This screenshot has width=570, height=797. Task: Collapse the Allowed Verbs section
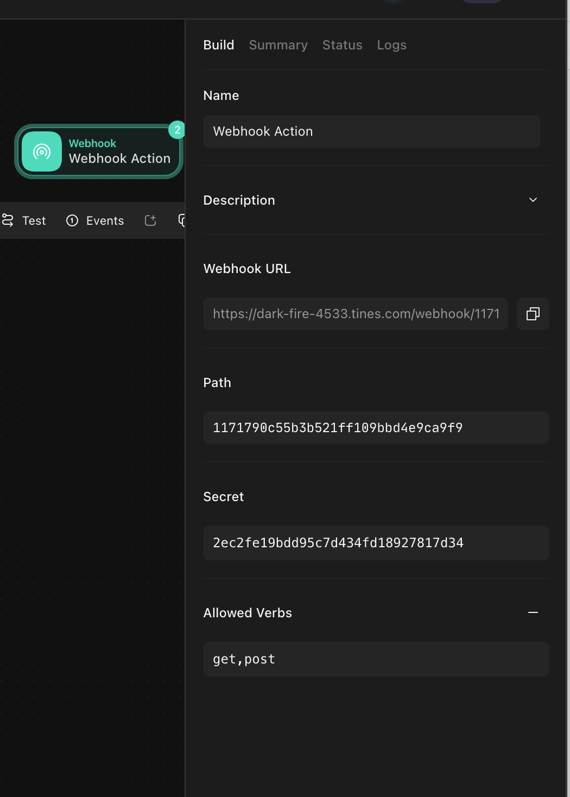tap(533, 612)
